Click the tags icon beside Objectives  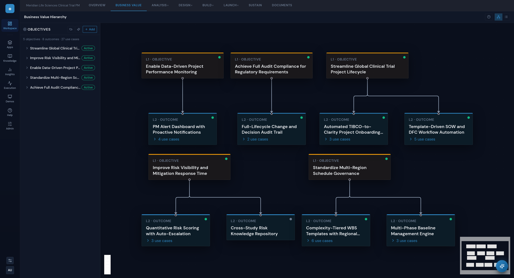(x=71, y=29)
